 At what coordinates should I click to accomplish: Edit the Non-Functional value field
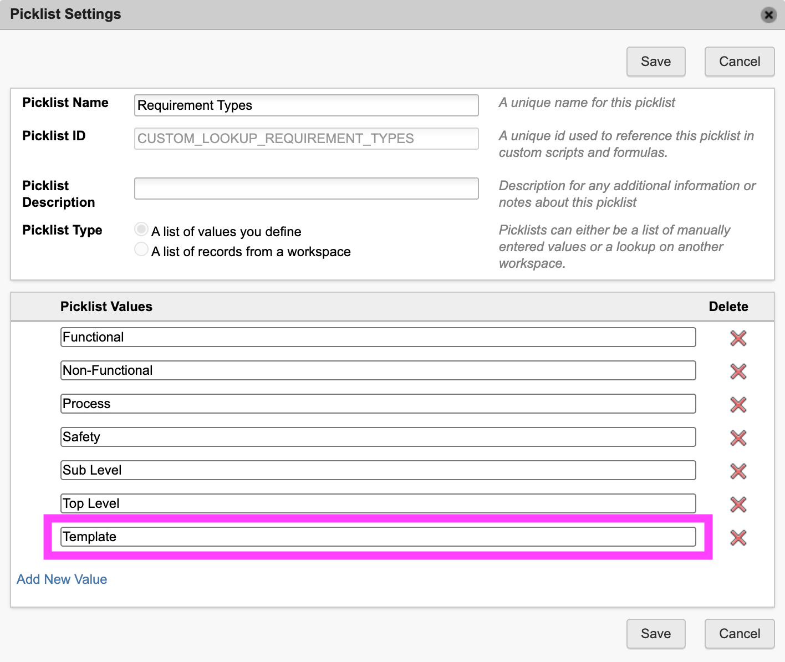(378, 370)
